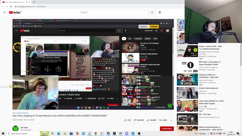Image resolution: width=242 pixels, height=136 pixels.
Task: Launch Steam from the Windows taskbar
Action: click(x=108, y=133)
